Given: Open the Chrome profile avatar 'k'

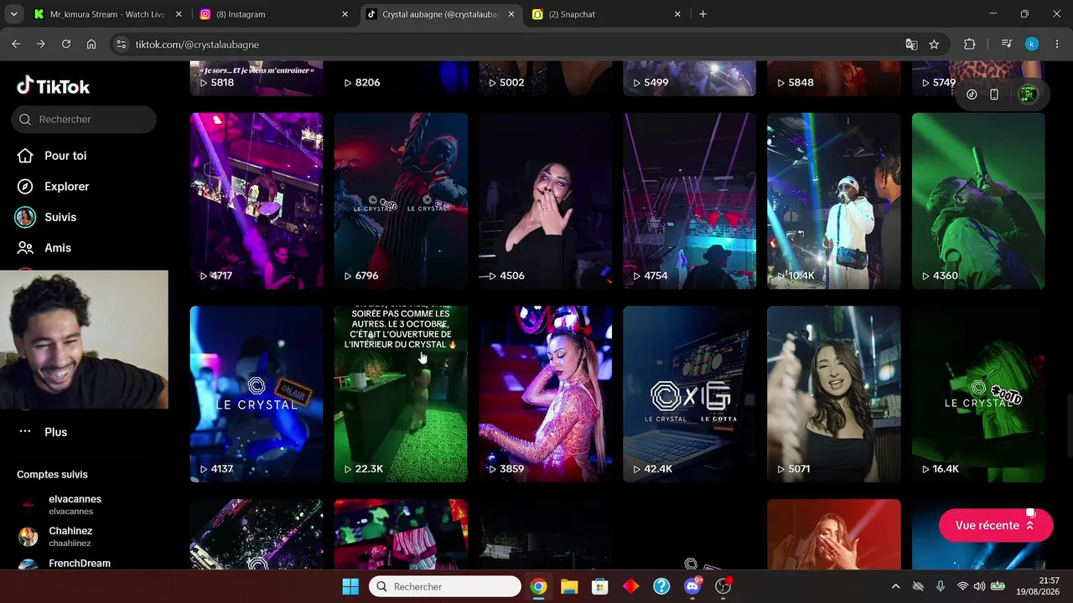Looking at the screenshot, I should (1032, 44).
